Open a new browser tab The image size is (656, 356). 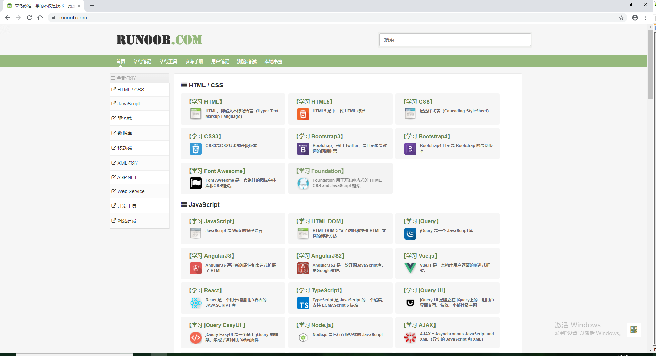[92, 6]
